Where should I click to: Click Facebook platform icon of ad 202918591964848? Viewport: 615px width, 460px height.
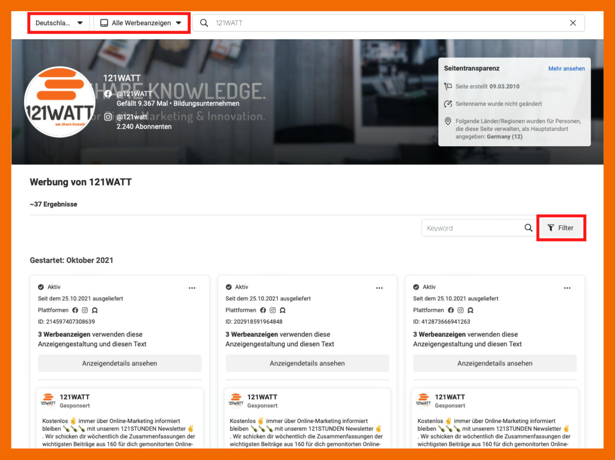click(263, 310)
